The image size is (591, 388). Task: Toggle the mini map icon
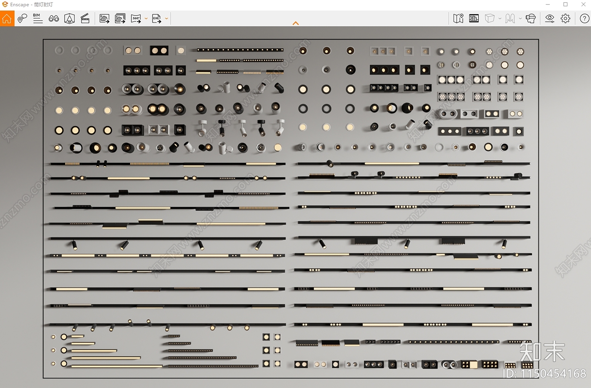click(x=458, y=18)
